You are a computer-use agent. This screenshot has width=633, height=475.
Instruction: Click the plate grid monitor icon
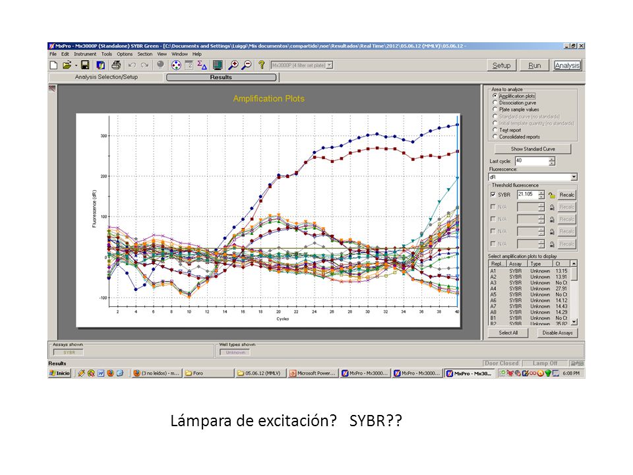218,65
